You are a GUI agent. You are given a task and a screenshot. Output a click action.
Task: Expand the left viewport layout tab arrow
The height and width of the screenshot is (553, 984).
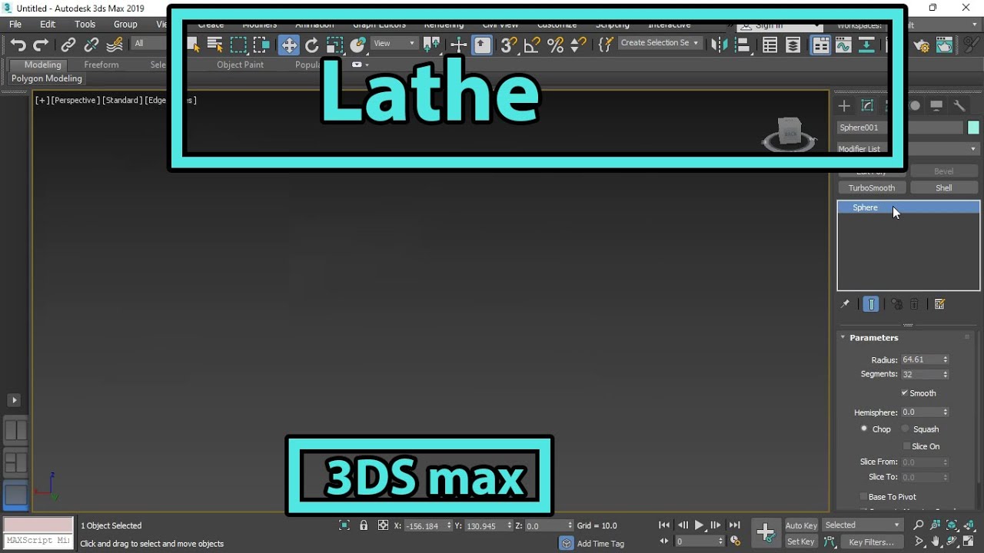click(x=14, y=400)
